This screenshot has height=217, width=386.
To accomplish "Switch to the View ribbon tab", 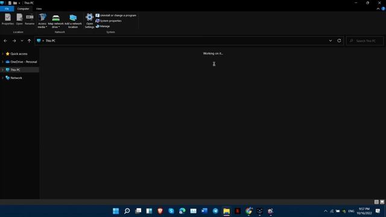I will (x=39, y=8).
